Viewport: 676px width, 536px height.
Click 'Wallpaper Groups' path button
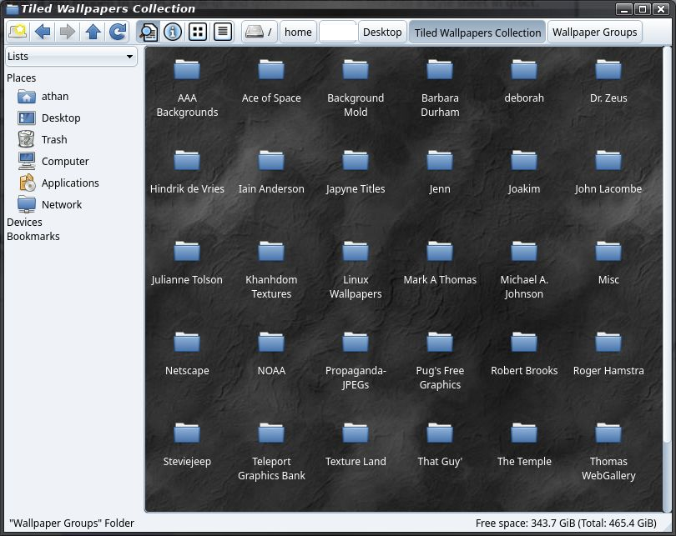(x=594, y=32)
